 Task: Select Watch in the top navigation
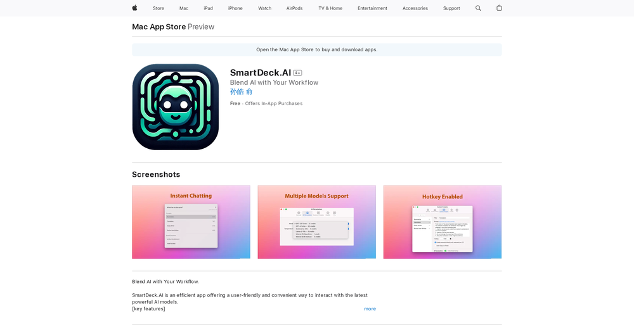pos(264,8)
